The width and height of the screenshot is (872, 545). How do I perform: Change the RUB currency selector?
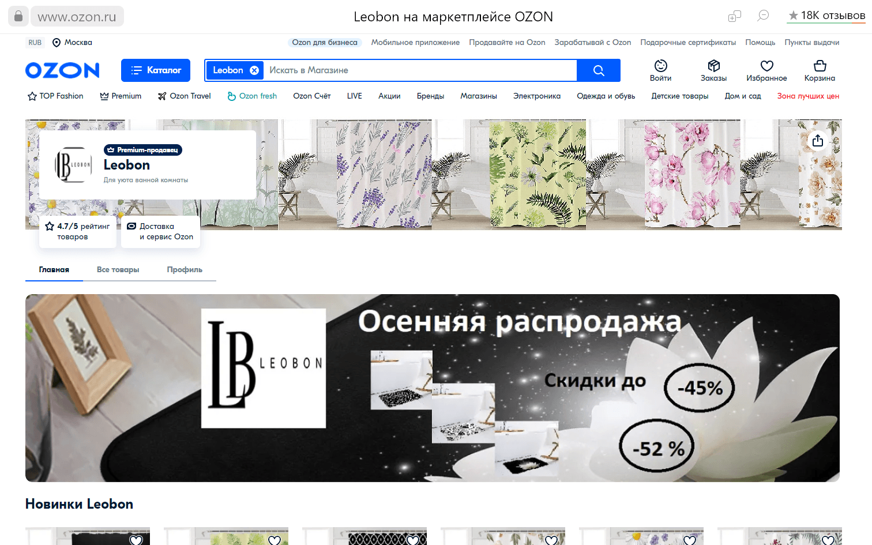pyautogui.click(x=35, y=43)
